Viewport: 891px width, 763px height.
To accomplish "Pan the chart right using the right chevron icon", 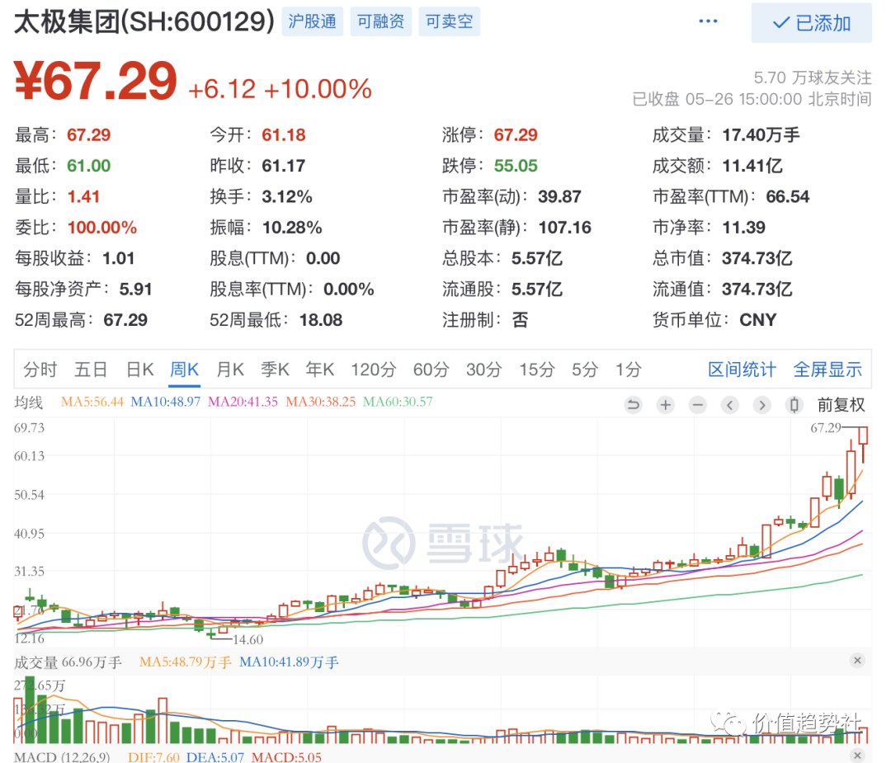I will (x=761, y=405).
